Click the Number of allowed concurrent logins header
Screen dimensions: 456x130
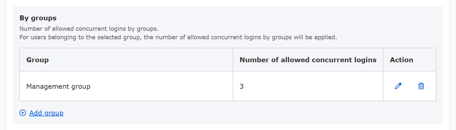coord(308,60)
